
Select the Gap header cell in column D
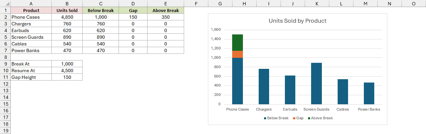pyautogui.click(x=133, y=10)
